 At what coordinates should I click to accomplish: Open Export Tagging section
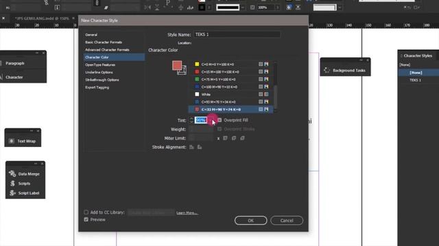point(97,87)
